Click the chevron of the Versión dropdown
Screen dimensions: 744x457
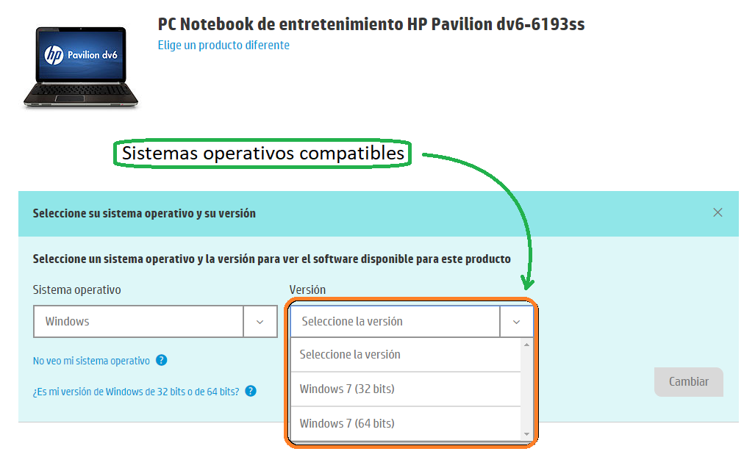[x=516, y=321]
